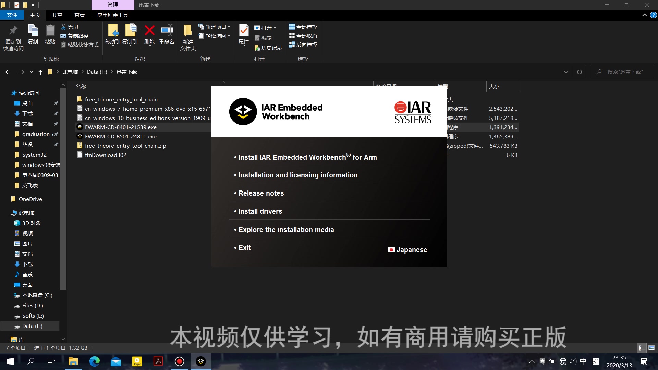Viewport: 658px width, 370px height.
Task: Select the Manage contextual tab
Action: [x=113, y=5]
